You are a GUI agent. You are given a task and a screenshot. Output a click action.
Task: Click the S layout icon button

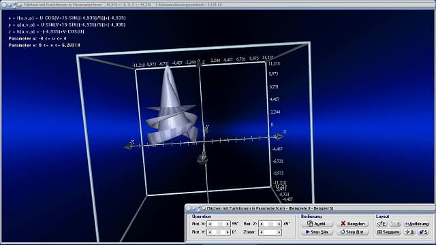pyautogui.click(x=423, y=232)
